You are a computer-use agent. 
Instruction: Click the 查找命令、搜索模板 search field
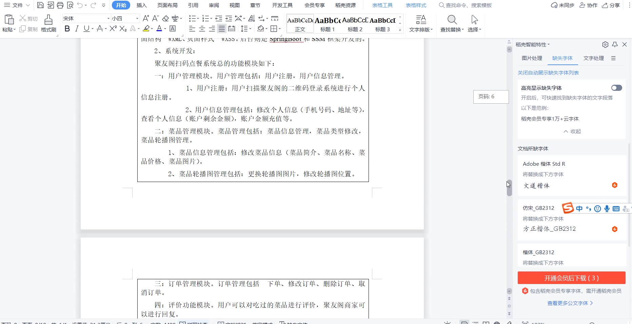465,5
